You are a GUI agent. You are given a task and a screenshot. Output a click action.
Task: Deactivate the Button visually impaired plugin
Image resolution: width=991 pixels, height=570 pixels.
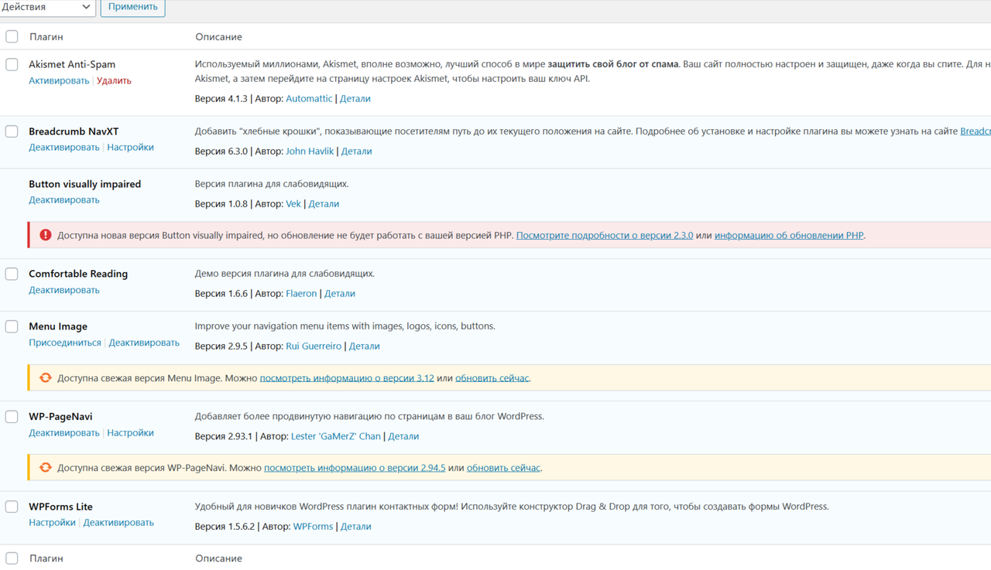(64, 200)
